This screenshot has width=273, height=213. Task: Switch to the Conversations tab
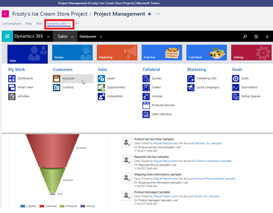[x=11, y=23]
